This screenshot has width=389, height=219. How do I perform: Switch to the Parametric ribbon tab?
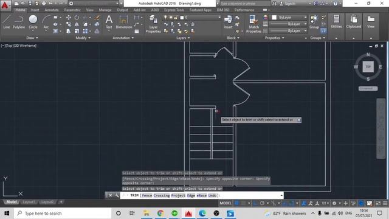click(x=72, y=10)
